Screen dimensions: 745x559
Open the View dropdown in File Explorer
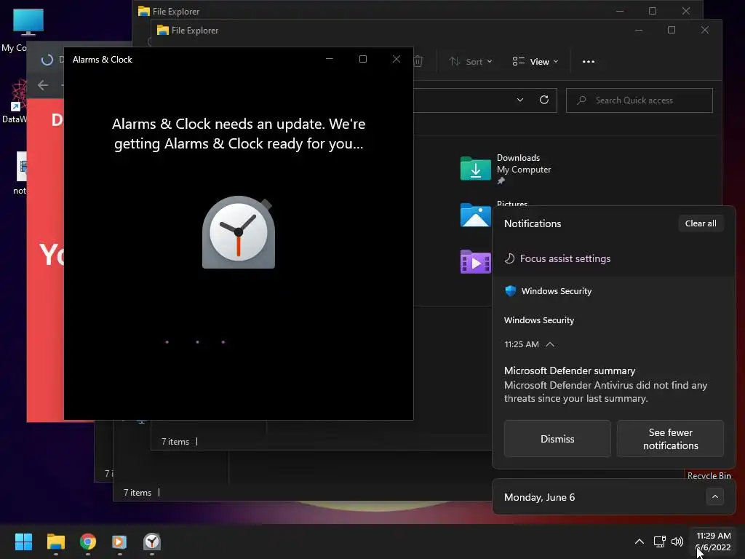click(x=535, y=62)
